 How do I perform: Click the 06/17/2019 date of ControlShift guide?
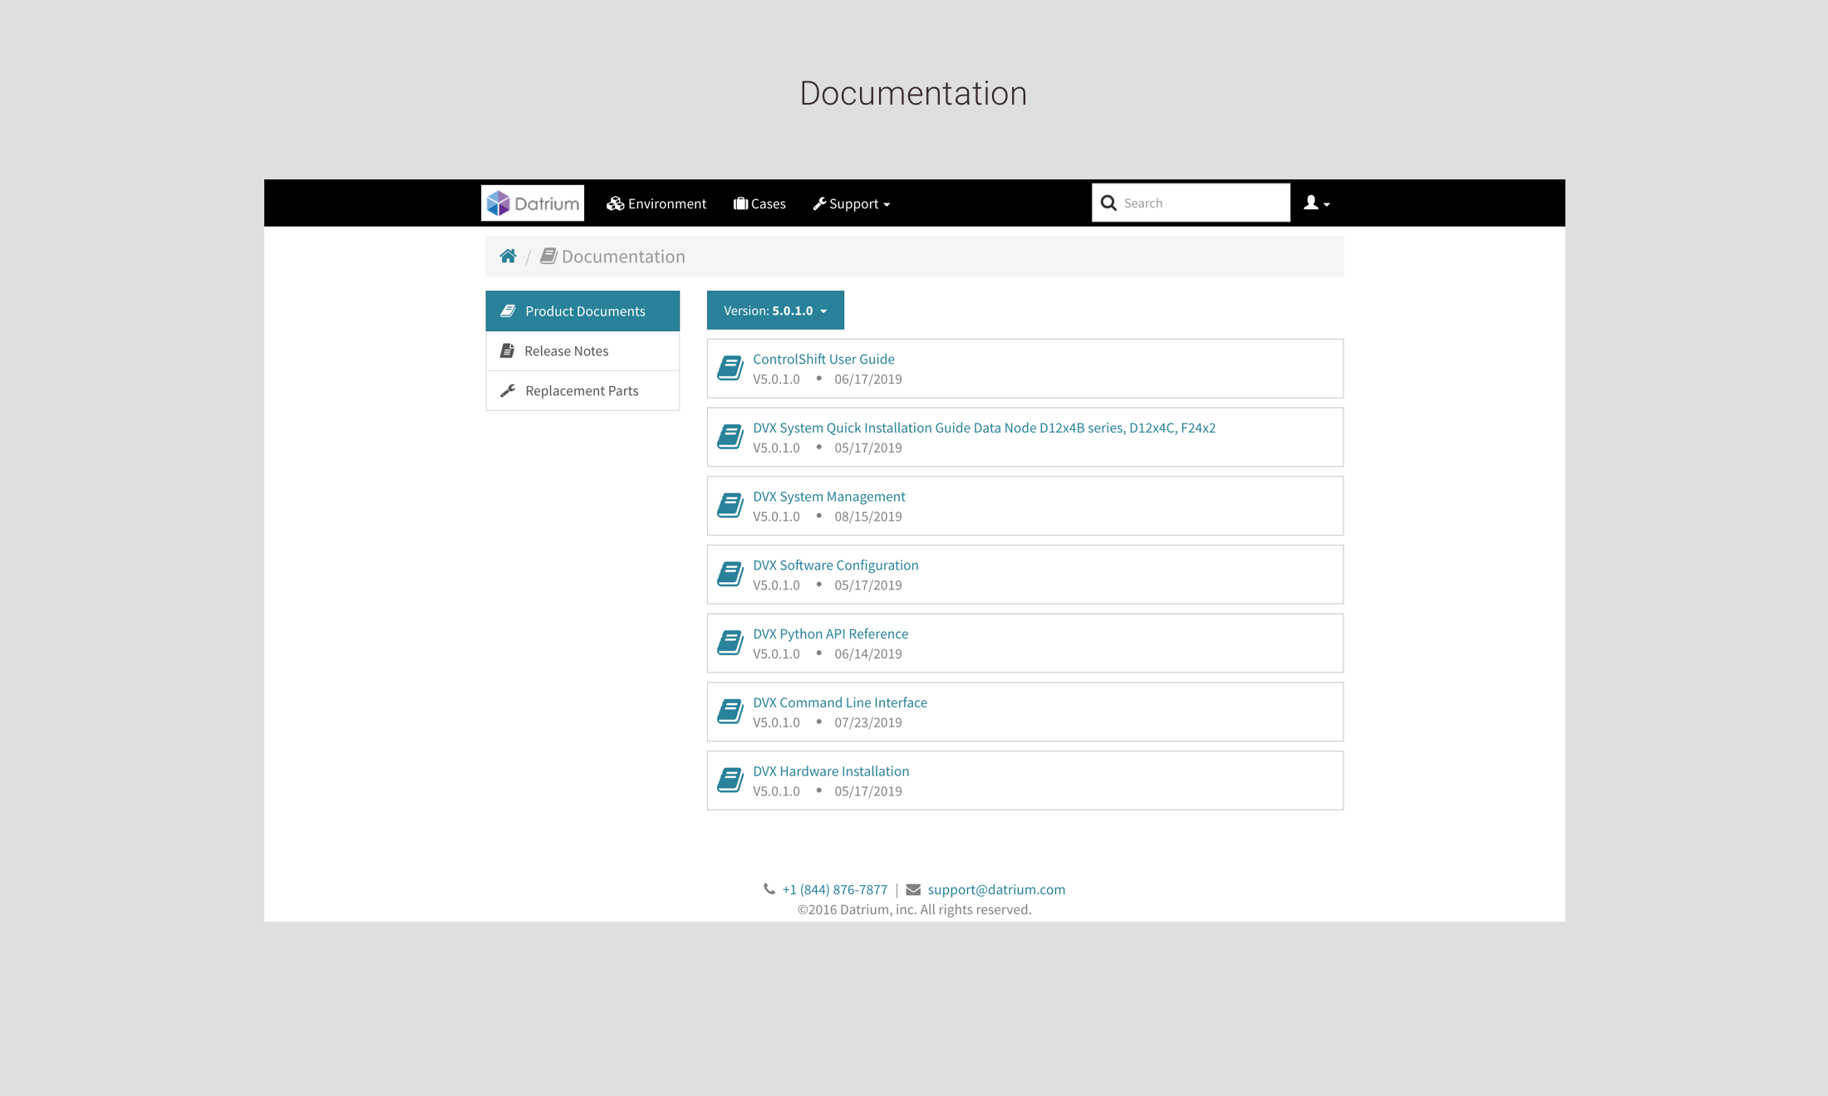(868, 379)
